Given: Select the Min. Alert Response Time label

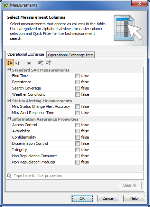Looking at the screenshot, I should pyautogui.click(x=33, y=113).
